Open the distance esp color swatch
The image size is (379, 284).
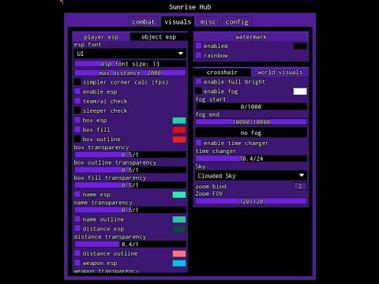click(x=179, y=229)
